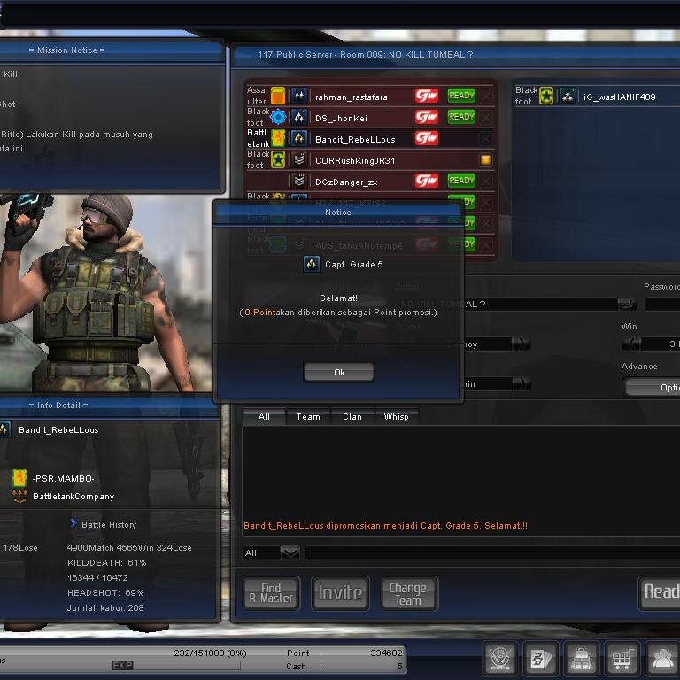The height and width of the screenshot is (680, 680).
Task: Click the Find R. Master button
Action: [x=271, y=593]
